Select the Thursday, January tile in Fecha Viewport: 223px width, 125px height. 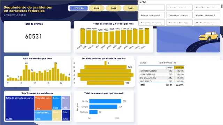tap(179, 15)
